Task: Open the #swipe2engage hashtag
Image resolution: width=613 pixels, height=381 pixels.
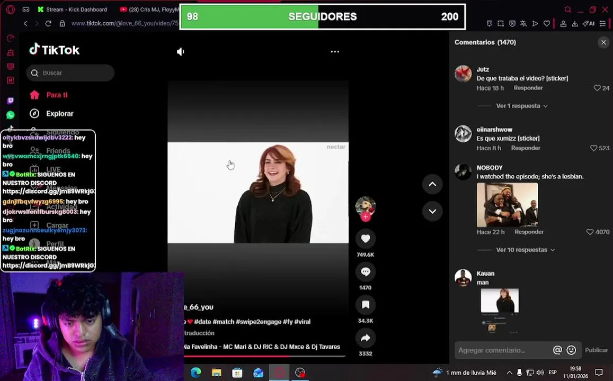Action: (259, 322)
